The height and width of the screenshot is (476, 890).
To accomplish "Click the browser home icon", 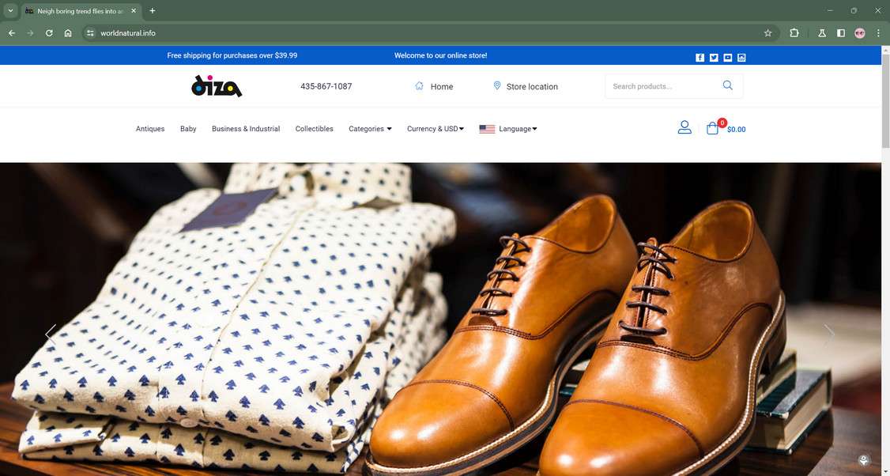I will click(x=68, y=33).
